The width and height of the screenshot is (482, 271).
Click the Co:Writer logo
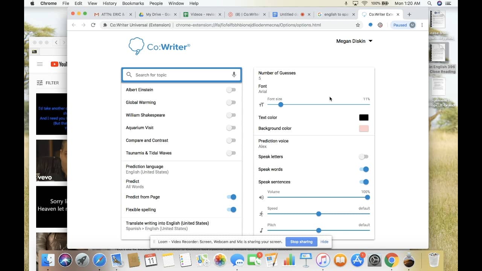point(159,46)
